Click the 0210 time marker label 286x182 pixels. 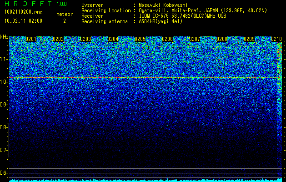tap(276, 39)
